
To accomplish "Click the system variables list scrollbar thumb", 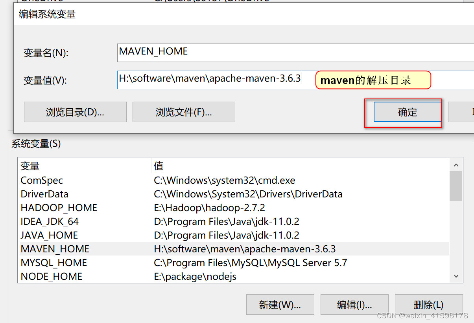I will [456, 186].
